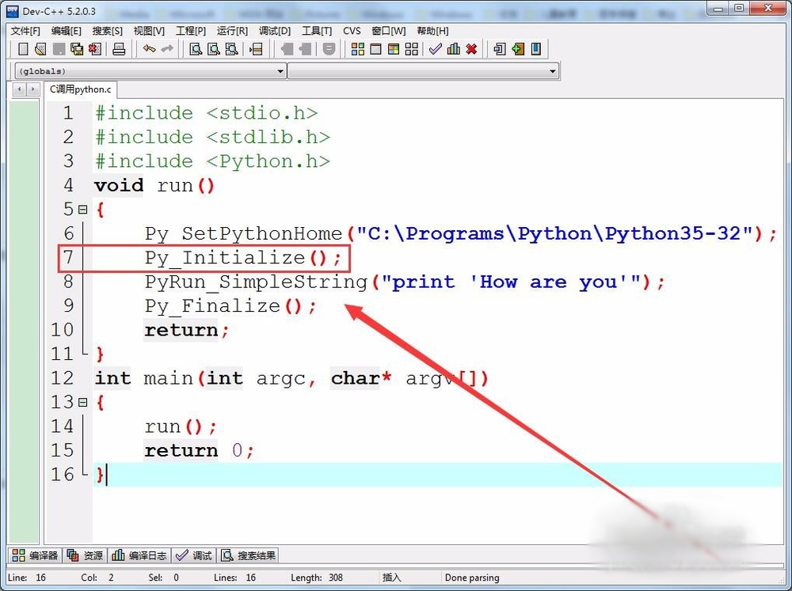Switch to the 编译日志 bottom tab

139,555
